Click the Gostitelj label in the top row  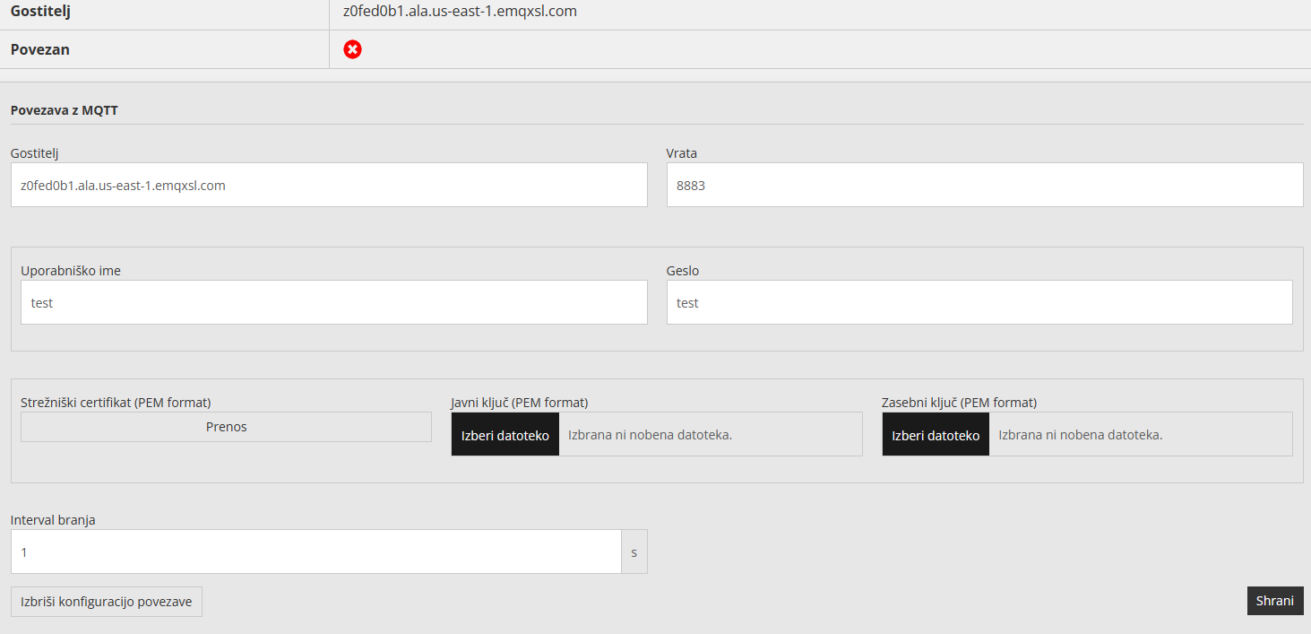(40, 12)
